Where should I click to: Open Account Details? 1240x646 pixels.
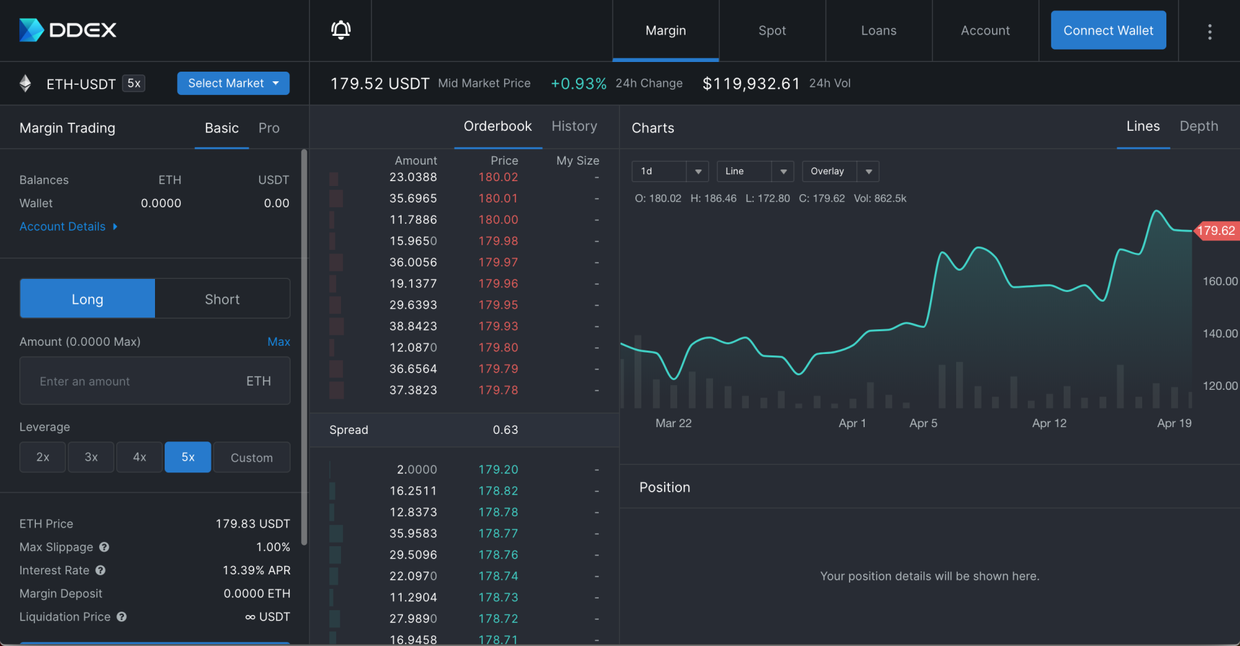pyautogui.click(x=63, y=226)
